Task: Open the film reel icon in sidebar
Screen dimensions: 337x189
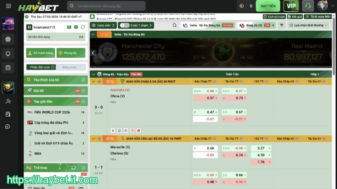Action: click(8, 39)
